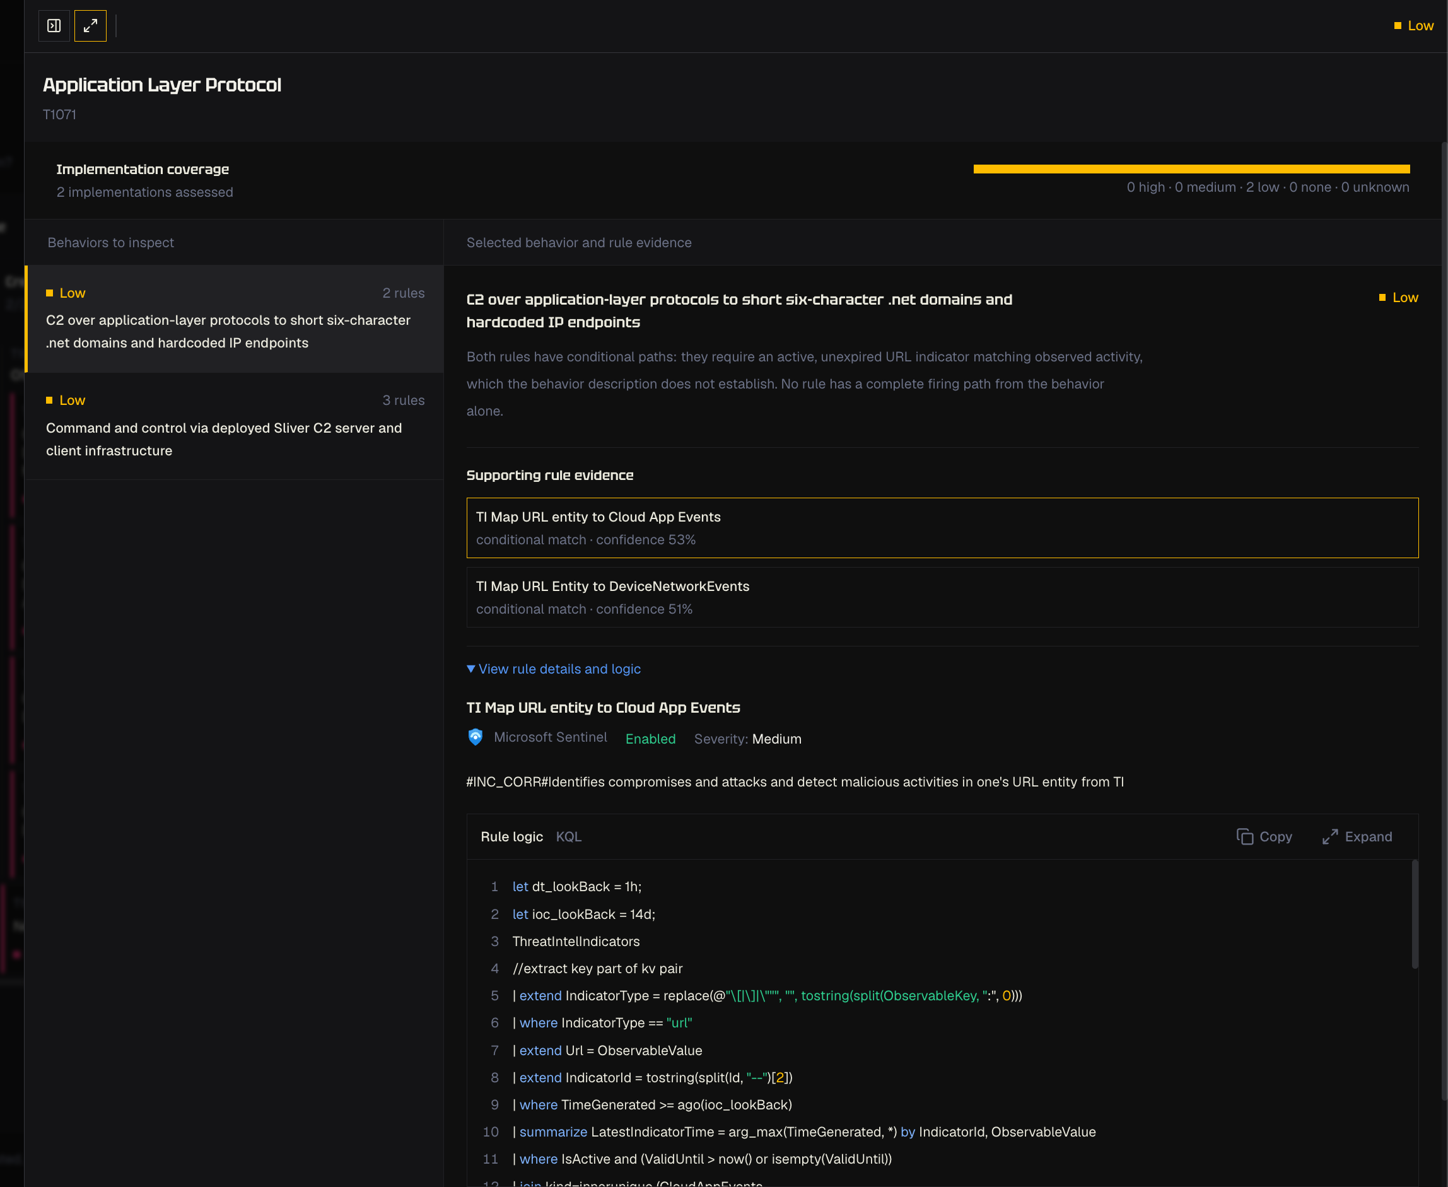Click the 'Supporting rule evidence' heading
This screenshot has height=1187, width=1448.
click(x=550, y=475)
